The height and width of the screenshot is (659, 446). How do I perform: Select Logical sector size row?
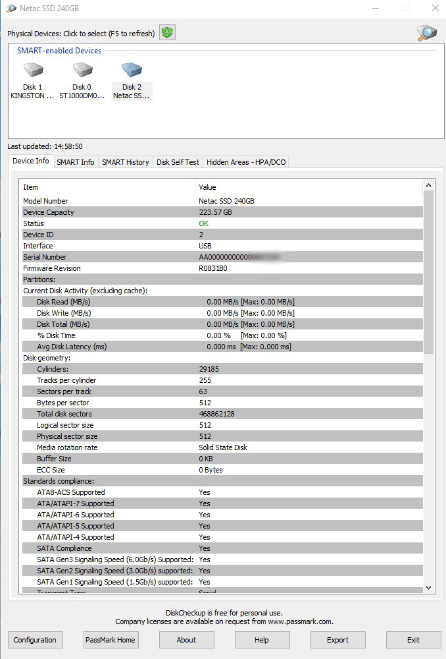[x=221, y=425]
